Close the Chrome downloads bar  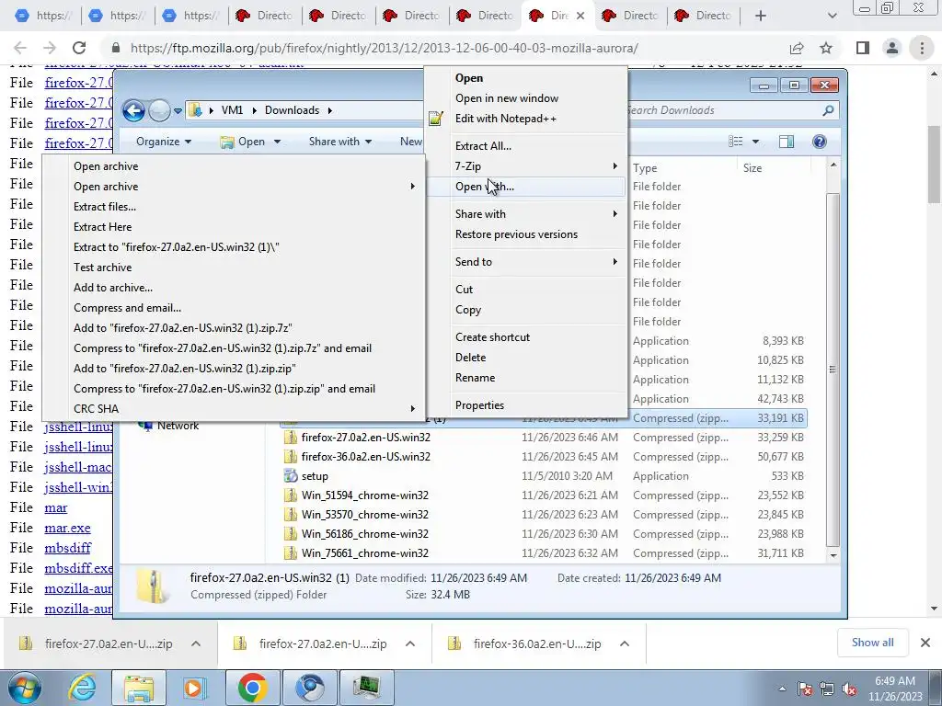tap(925, 643)
